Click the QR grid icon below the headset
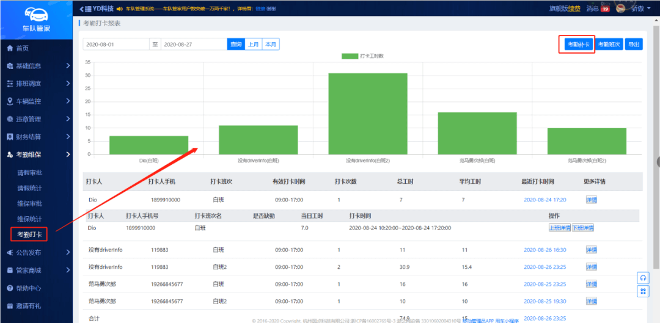 (x=643, y=291)
